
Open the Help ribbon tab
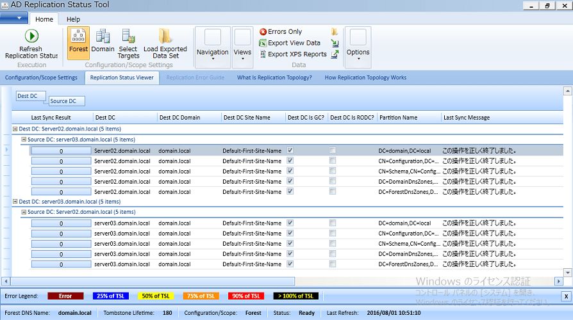click(x=73, y=19)
